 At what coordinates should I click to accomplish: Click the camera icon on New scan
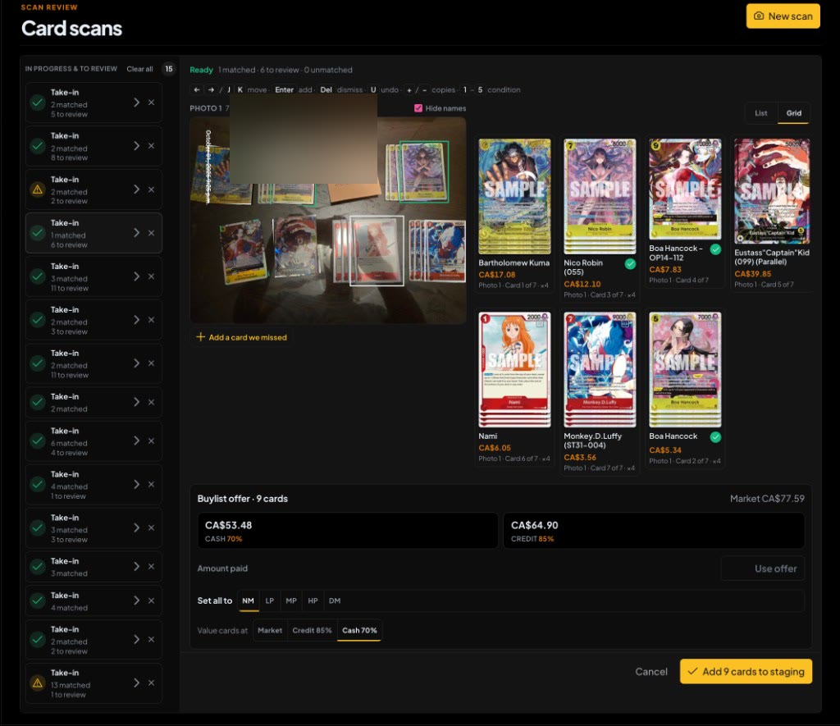click(x=759, y=16)
